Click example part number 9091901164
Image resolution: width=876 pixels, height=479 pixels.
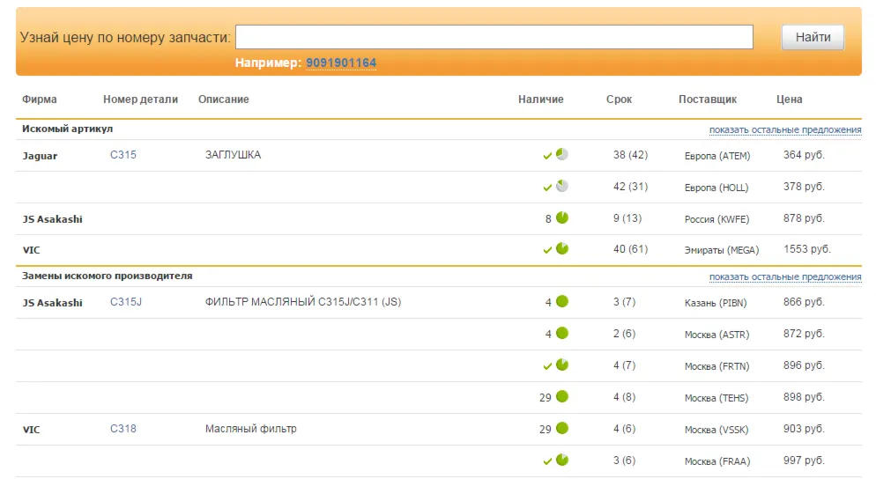[x=341, y=63]
